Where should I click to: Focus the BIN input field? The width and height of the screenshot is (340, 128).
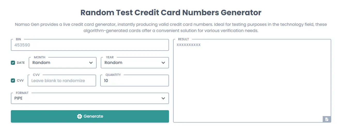(x=90, y=45)
